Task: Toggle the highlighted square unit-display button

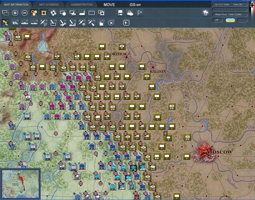Action: (44, 13)
